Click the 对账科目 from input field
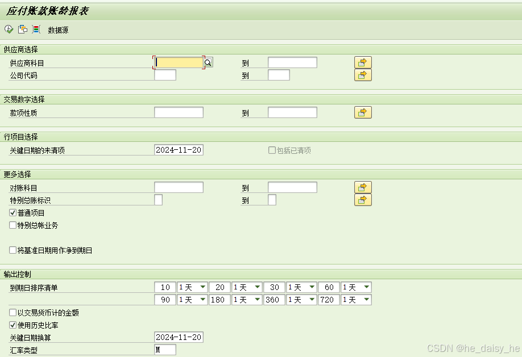The image size is (522, 357). tap(179, 187)
